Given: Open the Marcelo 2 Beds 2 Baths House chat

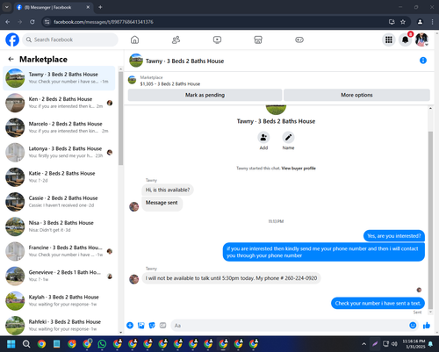Looking at the screenshot, I should [60, 127].
